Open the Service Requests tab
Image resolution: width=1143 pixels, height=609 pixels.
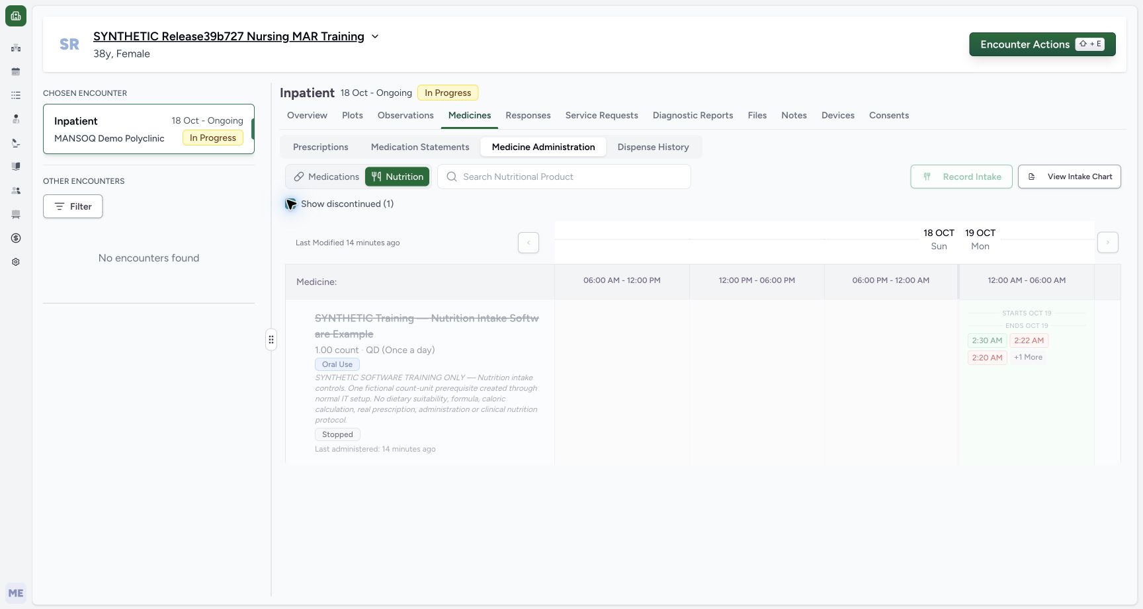tap(601, 115)
